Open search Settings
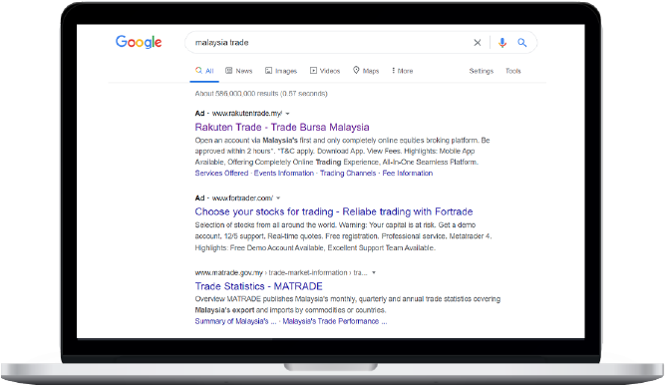 point(482,71)
